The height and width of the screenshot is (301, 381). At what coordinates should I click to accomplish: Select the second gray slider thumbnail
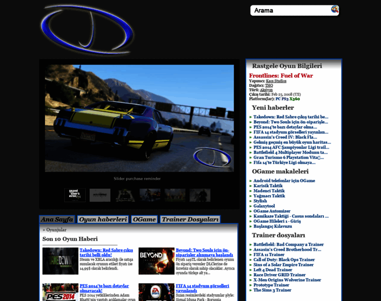(100, 195)
